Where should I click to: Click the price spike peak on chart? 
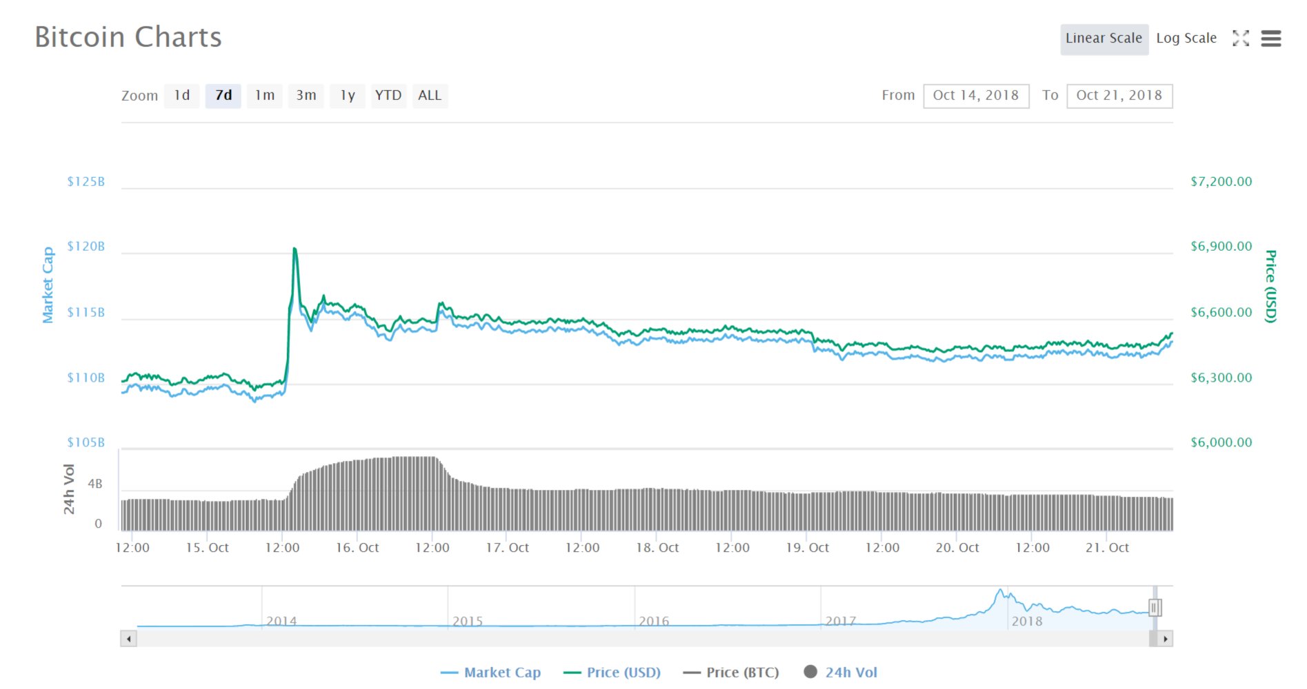pyautogui.click(x=295, y=249)
